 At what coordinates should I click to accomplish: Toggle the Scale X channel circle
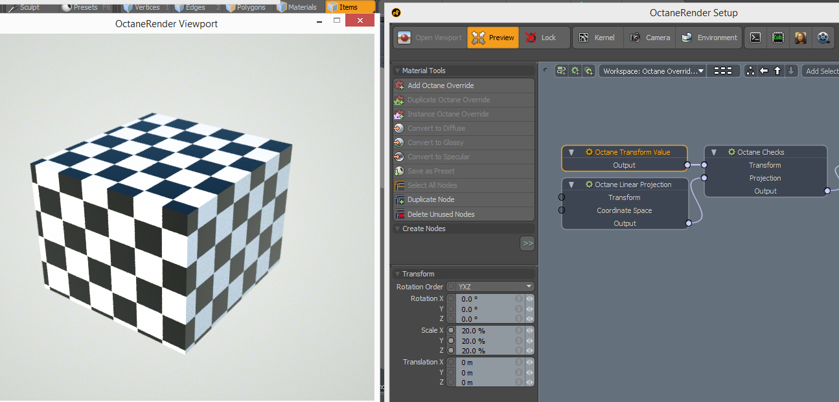tap(451, 330)
